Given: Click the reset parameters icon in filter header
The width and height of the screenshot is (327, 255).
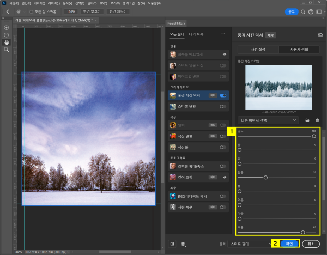Looking at the screenshot, I should coord(320,35).
